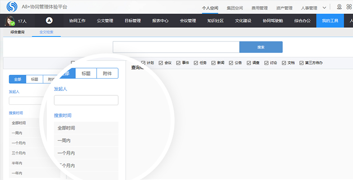353x180 pixels.
Task: Open the 公文管理 menu
Action: (105, 21)
